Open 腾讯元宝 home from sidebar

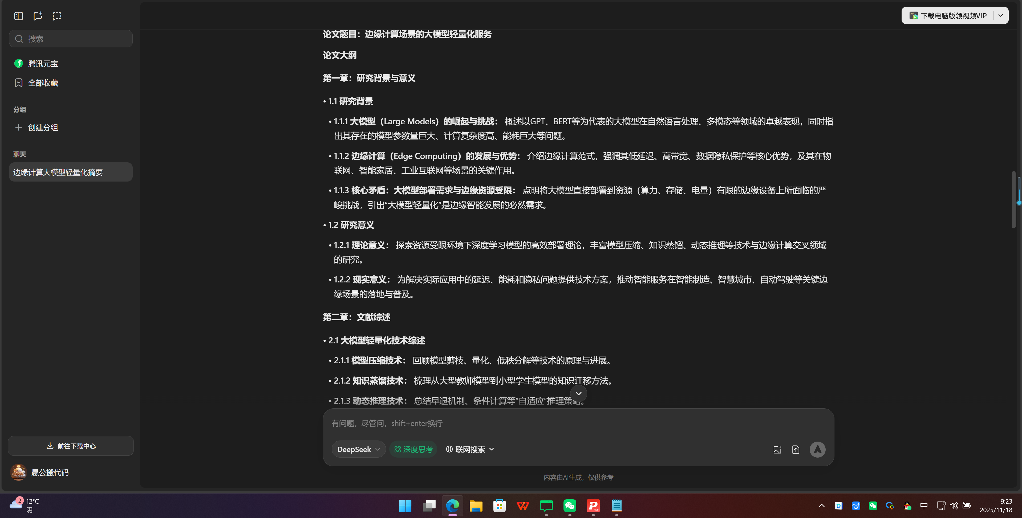tap(42, 63)
